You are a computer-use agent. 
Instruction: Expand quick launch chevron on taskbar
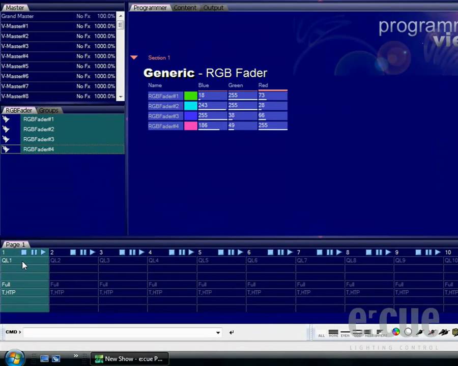[76, 355]
